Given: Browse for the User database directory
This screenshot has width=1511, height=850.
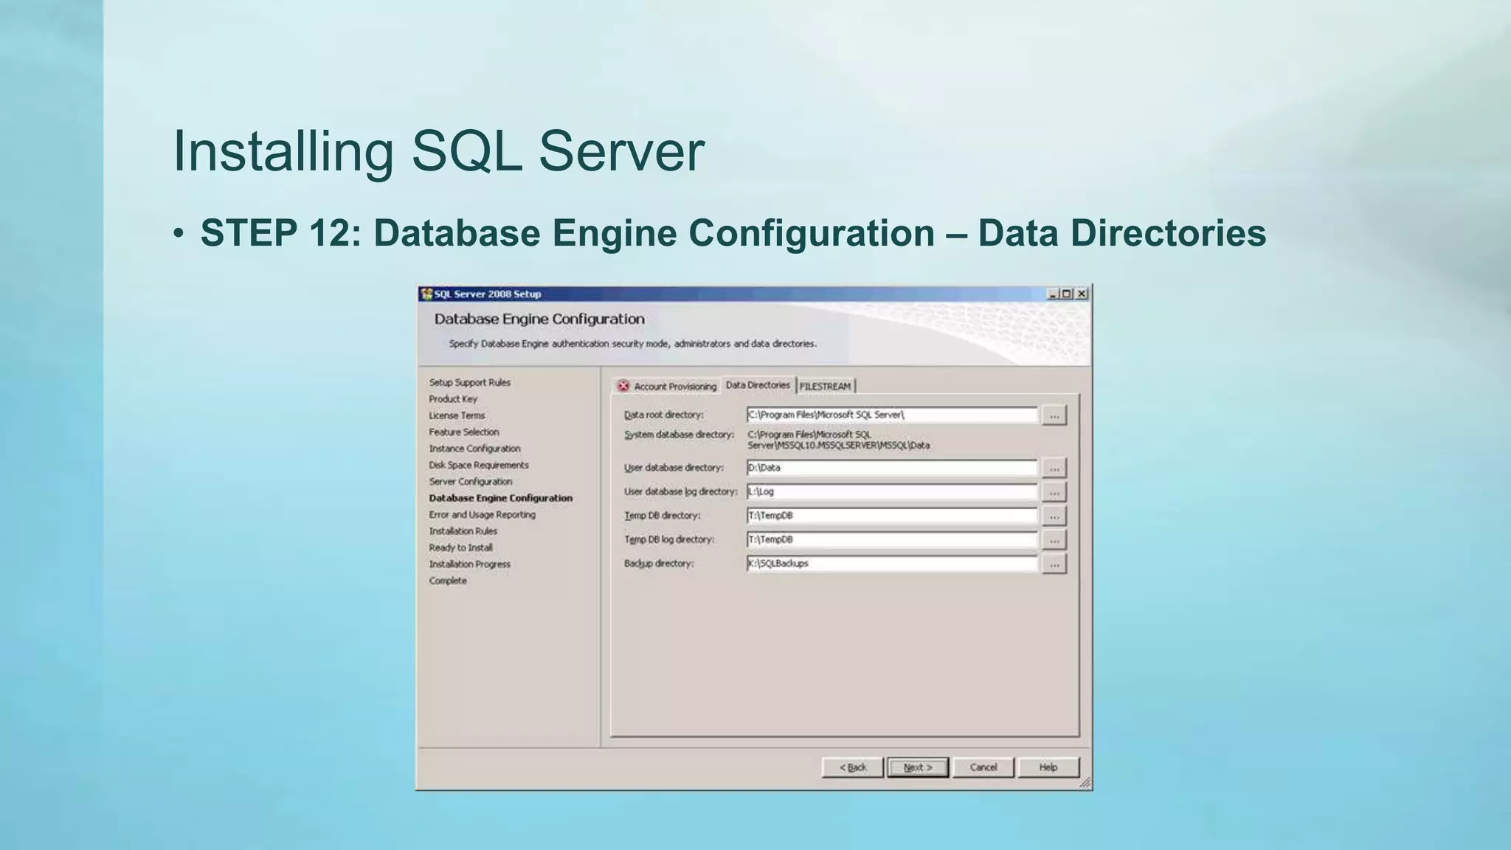Looking at the screenshot, I should coord(1054,469).
